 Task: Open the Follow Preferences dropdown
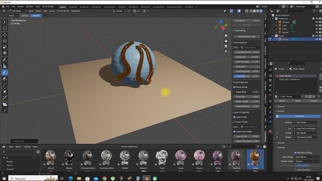tap(132, 146)
